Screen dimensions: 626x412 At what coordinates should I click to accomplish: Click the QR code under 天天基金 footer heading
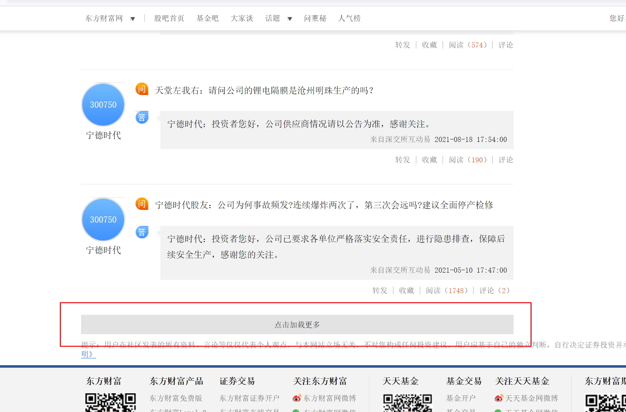pos(408,403)
